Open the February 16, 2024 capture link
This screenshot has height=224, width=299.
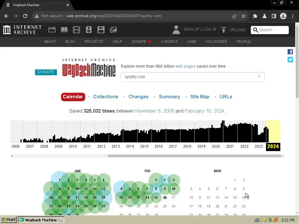(x=204, y=111)
